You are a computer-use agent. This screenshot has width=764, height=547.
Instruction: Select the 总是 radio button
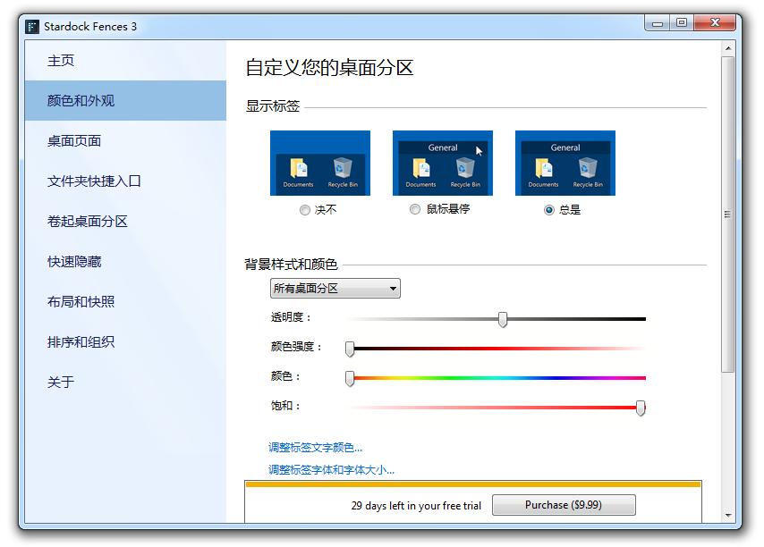(x=549, y=210)
